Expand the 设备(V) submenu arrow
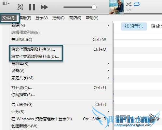The width and height of the screenshot is (162, 130). (108, 71)
